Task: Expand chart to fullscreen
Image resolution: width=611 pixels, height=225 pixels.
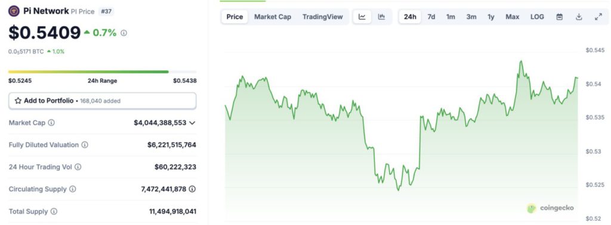Action: click(598, 17)
